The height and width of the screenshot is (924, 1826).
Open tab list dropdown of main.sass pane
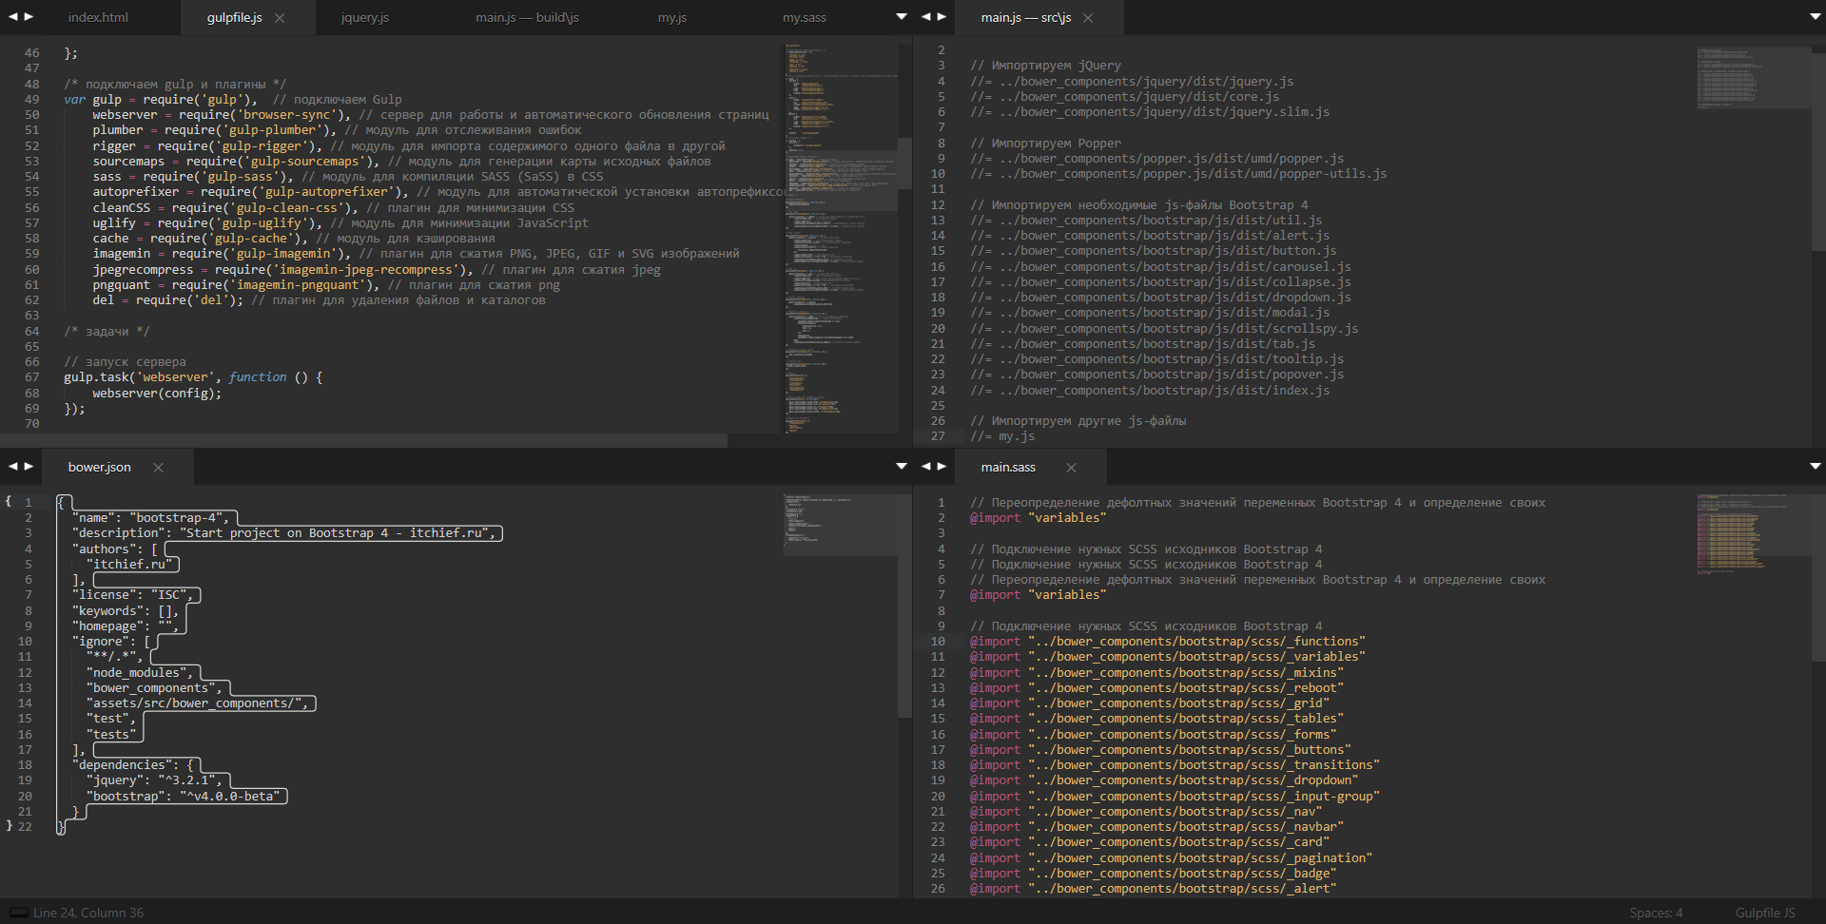[1815, 467]
